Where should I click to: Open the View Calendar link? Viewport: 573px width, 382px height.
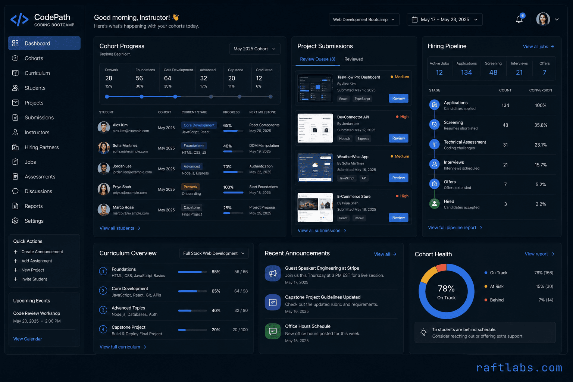(x=28, y=339)
